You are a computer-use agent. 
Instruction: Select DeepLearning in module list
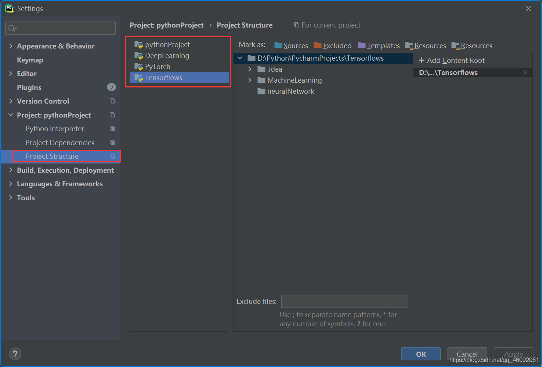point(179,55)
